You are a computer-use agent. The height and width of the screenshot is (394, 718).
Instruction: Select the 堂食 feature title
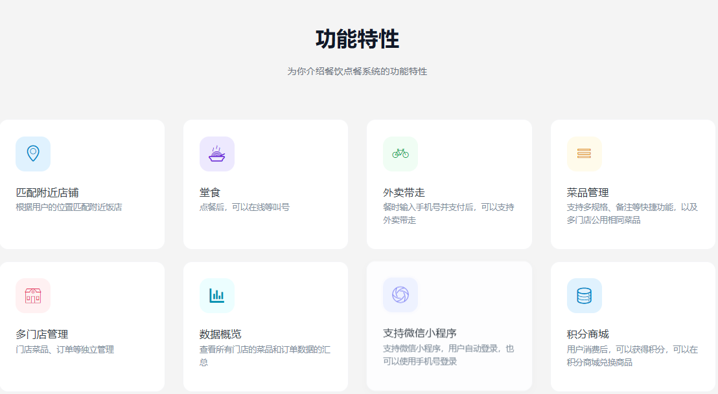point(210,192)
